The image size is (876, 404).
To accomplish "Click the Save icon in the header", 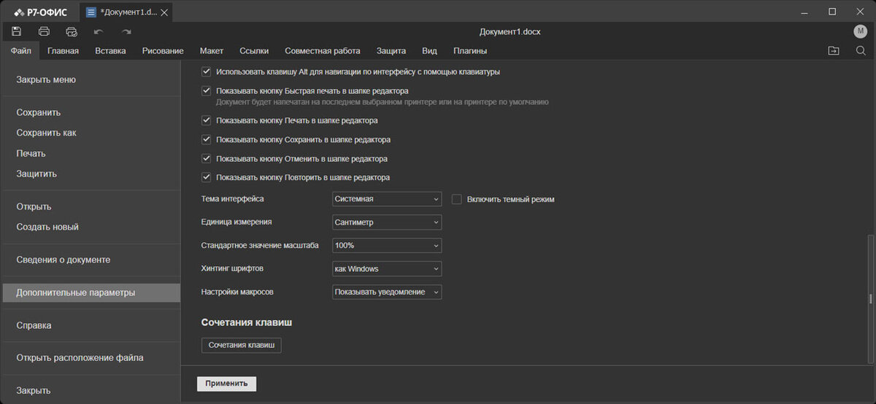I will pos(17,31).
